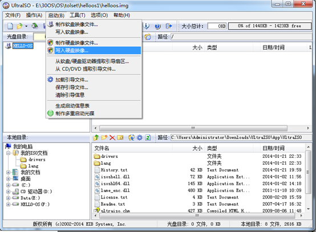316x232 pixels.
Task: Click the rename folder icon in local toolbar
Action: coord(120,137)
